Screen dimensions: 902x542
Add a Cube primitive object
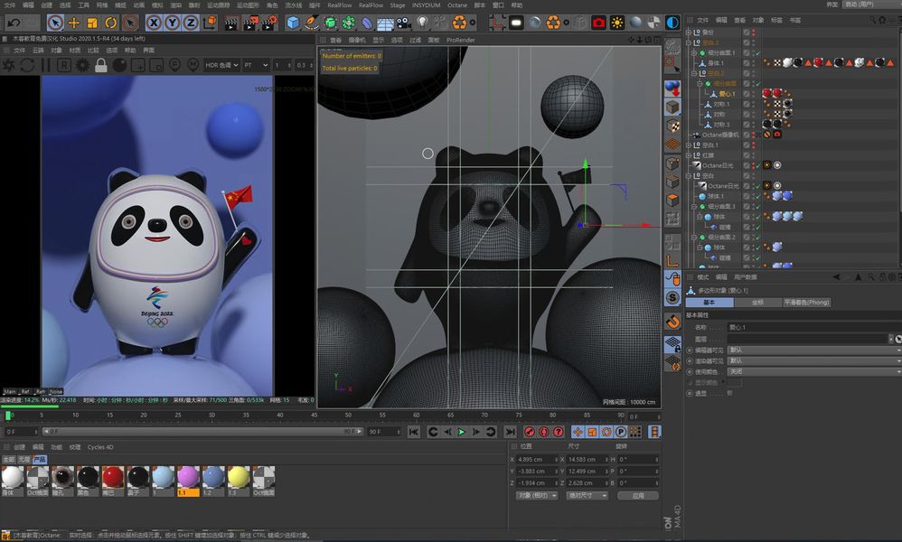(293, 23)
